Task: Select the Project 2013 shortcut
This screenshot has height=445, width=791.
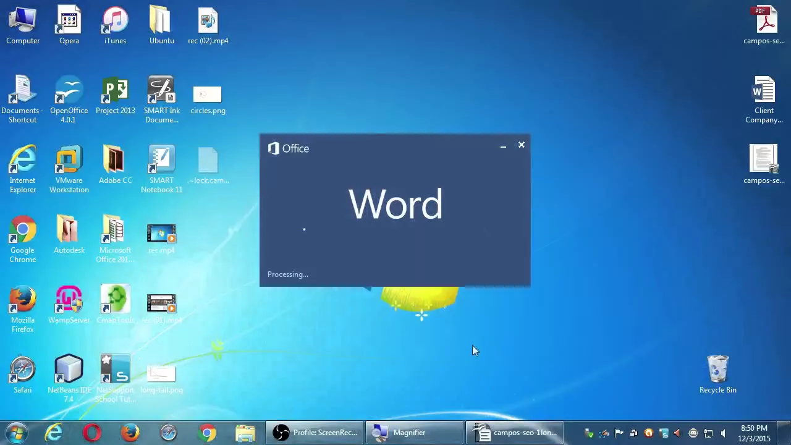Action: pos(115,95)
